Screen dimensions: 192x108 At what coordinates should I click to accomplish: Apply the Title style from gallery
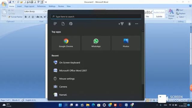click(148, 14)
